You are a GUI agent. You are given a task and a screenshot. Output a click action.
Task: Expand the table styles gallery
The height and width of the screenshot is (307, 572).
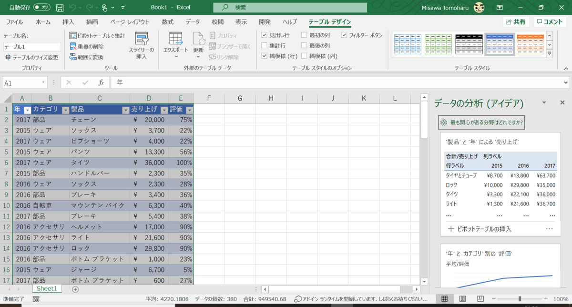click(550, 53)
